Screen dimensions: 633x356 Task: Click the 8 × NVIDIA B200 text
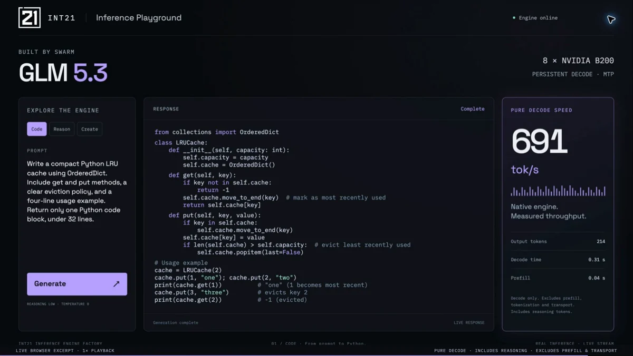(x=578, y=61)
